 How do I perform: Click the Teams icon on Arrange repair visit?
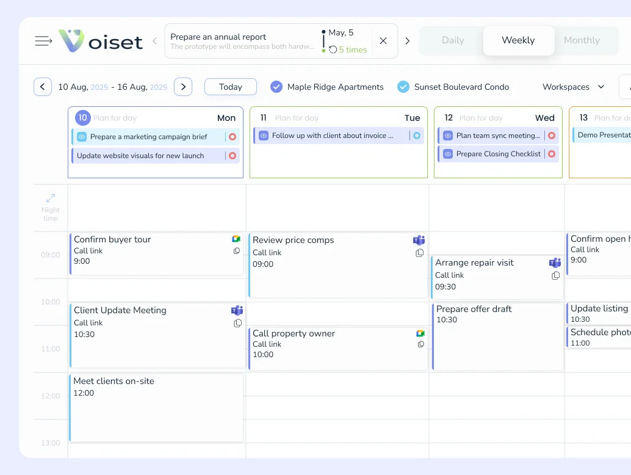pos(555,263)
